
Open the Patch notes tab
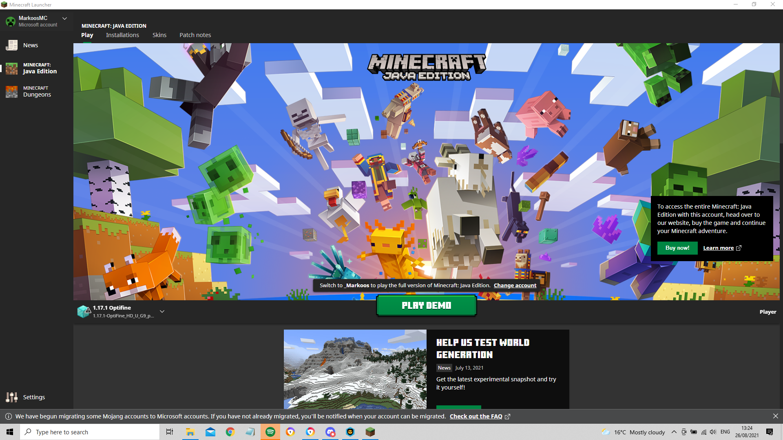195,35
